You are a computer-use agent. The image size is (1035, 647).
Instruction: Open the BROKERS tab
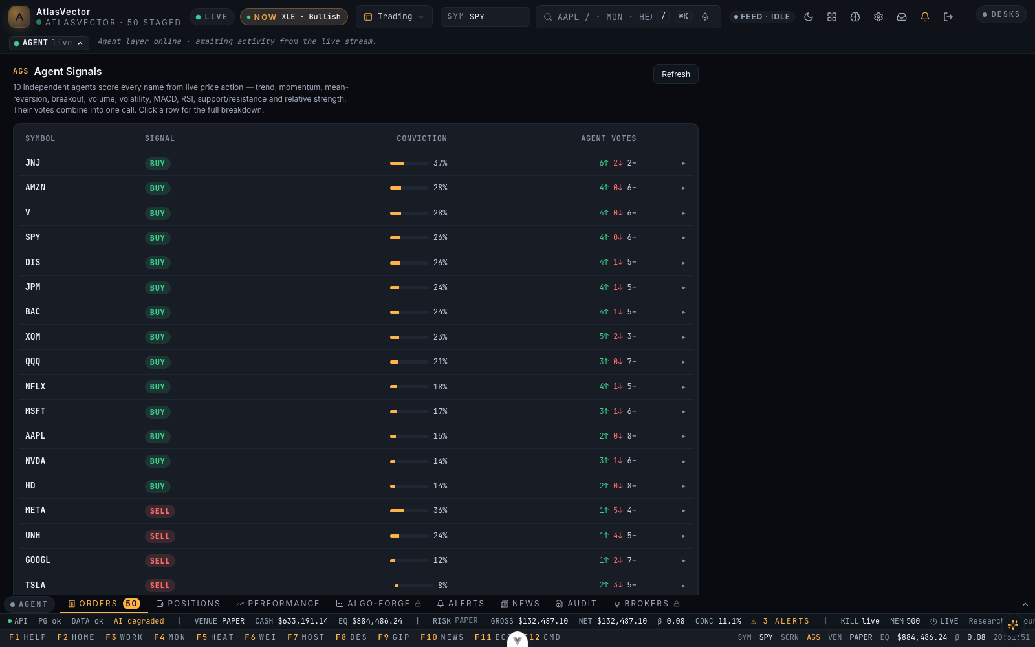coord(646,604)
